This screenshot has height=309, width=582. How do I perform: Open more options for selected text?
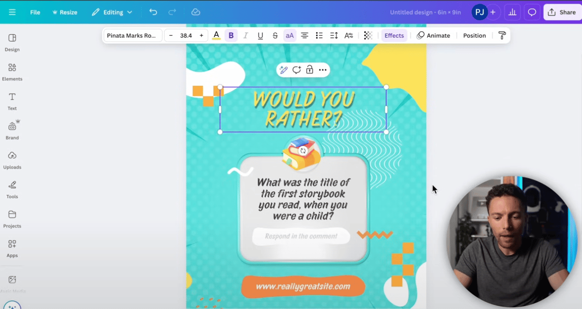323,70
